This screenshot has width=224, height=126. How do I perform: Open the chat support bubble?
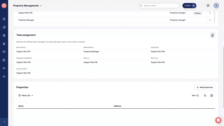[x=218, y=120]
